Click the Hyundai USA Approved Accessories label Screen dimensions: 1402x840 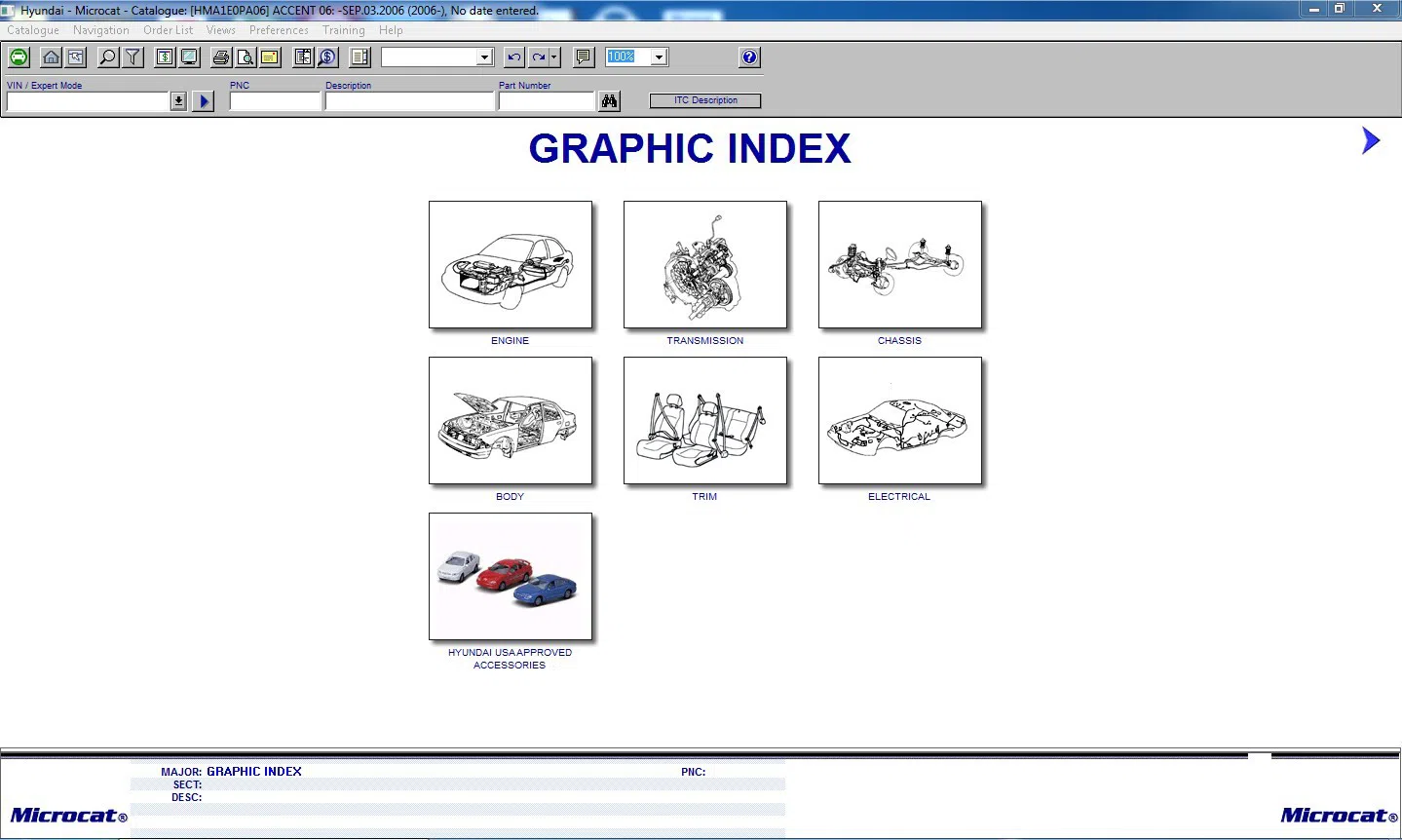(x=510, y=659)
